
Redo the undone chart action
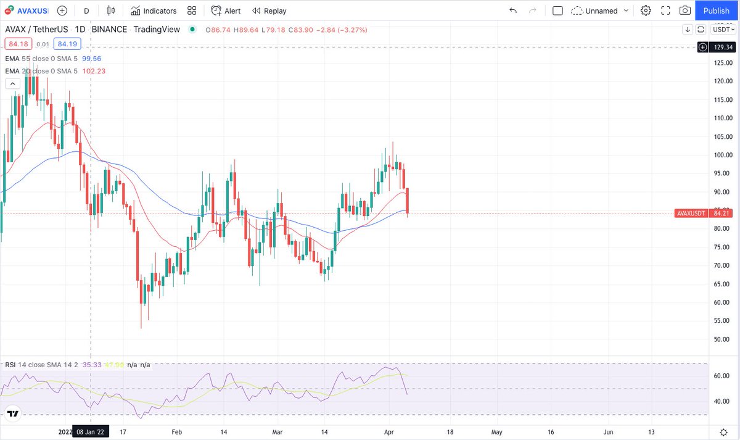pos(533,10)
